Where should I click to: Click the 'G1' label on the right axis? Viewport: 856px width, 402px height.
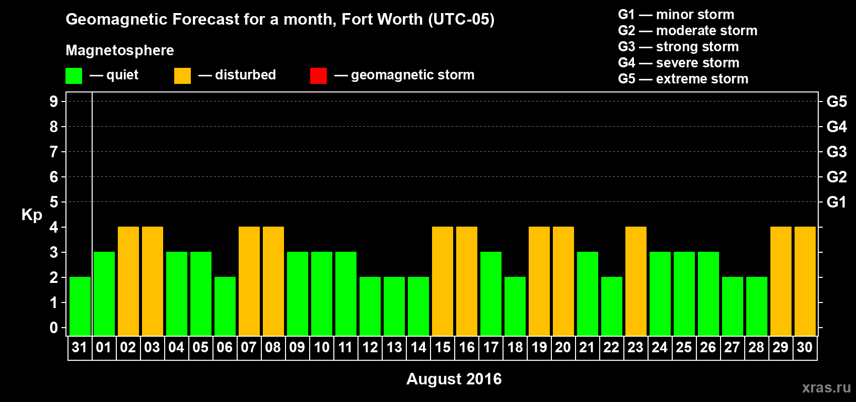(837, 202)
